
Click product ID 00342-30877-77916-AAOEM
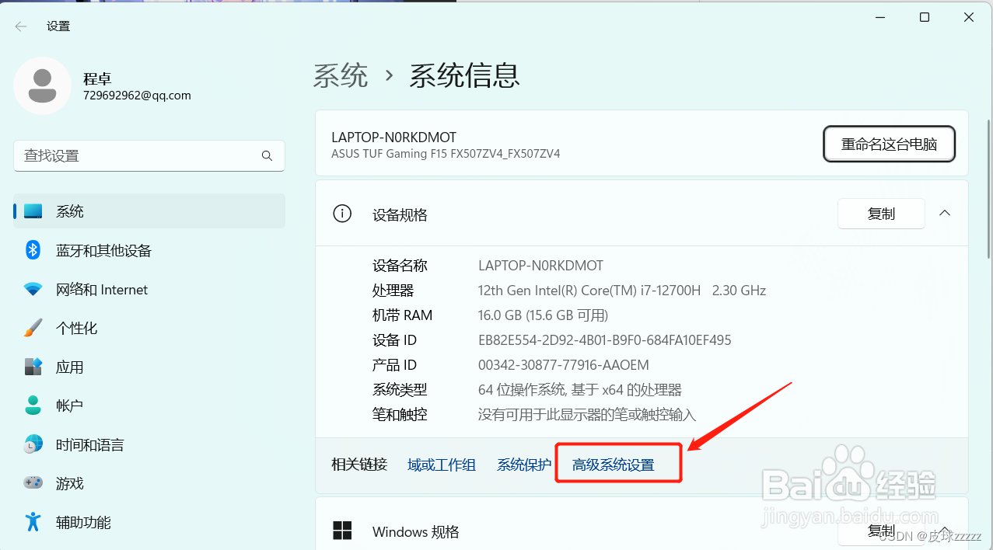tap(563, 365)
